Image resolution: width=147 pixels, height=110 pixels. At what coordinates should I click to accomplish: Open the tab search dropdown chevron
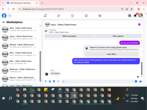(x=3, y=3)
